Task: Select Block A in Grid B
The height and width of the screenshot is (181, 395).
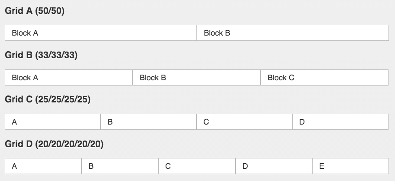Action: coord(69,78)
